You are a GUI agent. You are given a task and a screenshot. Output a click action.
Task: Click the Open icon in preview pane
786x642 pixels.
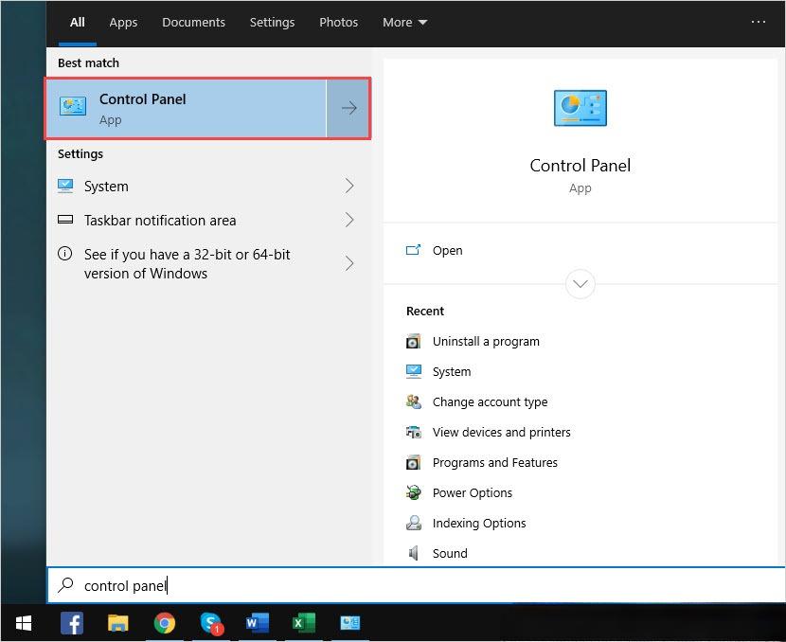[413, 250]
